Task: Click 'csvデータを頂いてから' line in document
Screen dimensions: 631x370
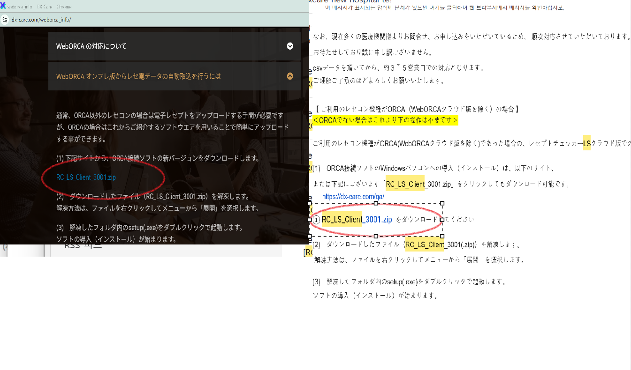Action: pos(398,68)
